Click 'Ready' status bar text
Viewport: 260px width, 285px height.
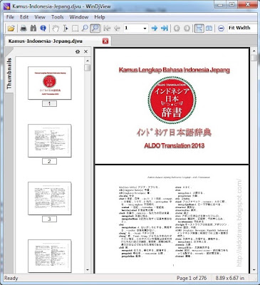point(11,278)
